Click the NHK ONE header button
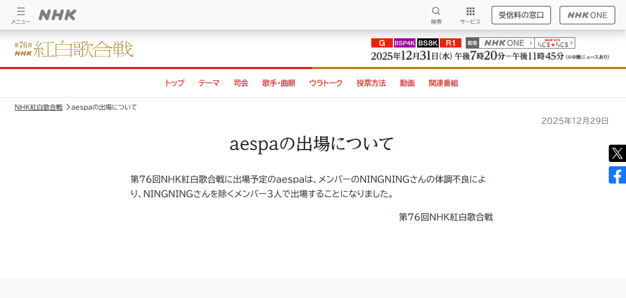The image size is (626, 298). pos(587,15)
